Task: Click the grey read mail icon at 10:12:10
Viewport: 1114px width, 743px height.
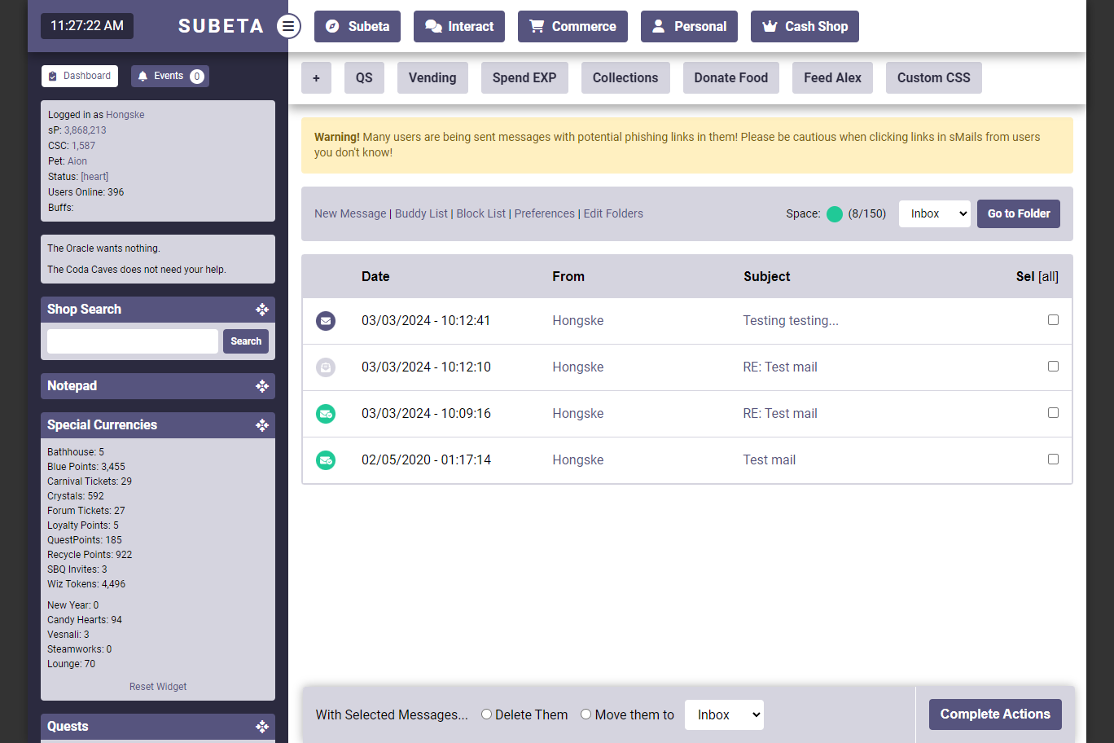Action: pyautogui.click(x=326, y=367)
